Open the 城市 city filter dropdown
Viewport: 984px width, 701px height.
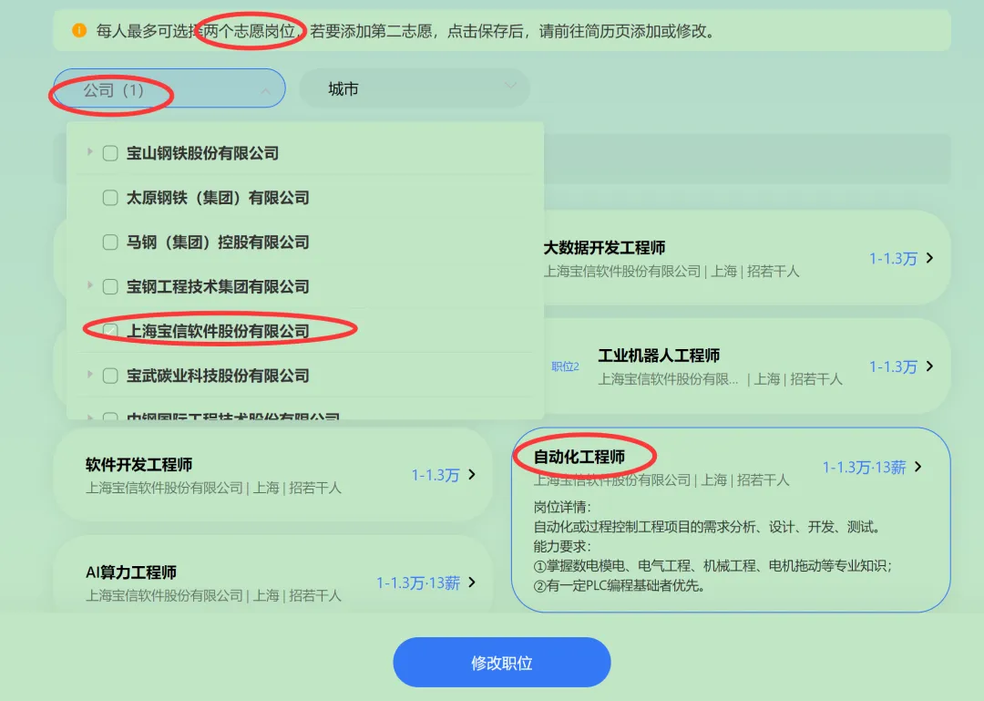[415, 88]
